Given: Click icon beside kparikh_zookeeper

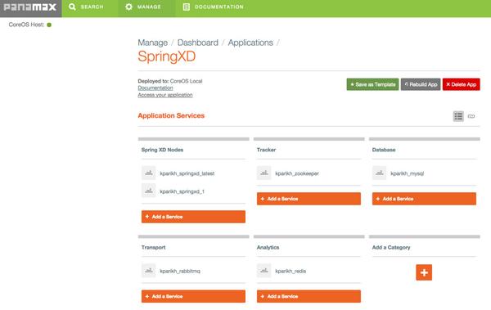Looking at the screenshot, I should 264,173.
